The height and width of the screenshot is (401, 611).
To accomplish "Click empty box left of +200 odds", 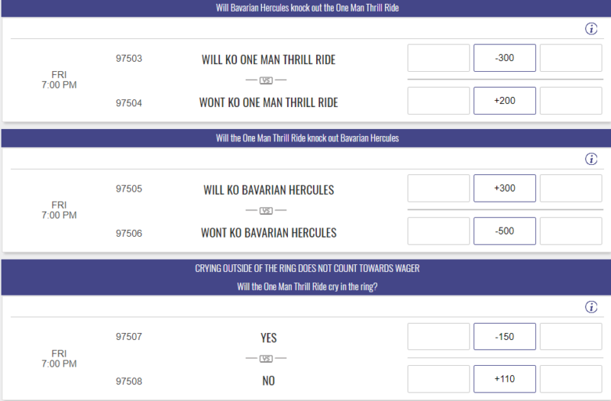I will point(438,101).
